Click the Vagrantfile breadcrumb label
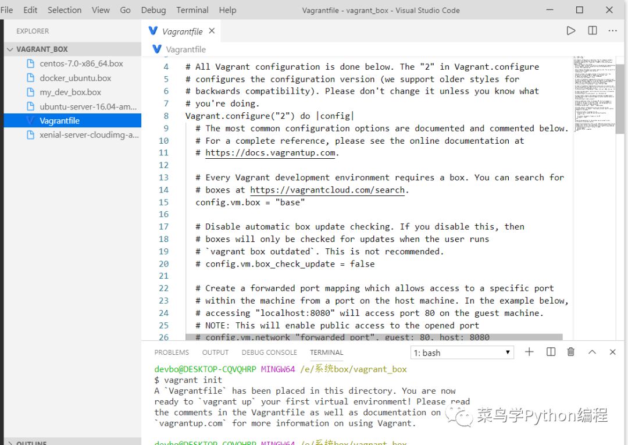628x445 pixels. pyautogui.click(x=186, y=49)
